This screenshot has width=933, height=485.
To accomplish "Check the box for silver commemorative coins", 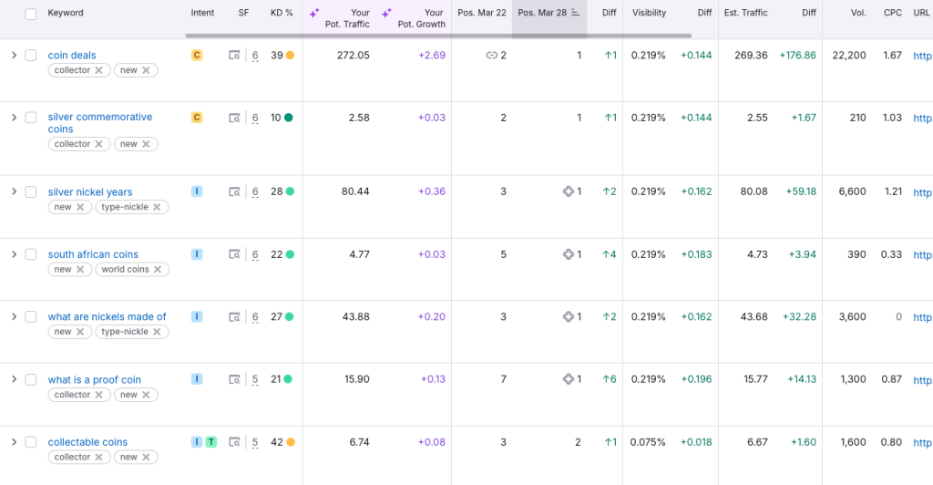I will 31,118.
